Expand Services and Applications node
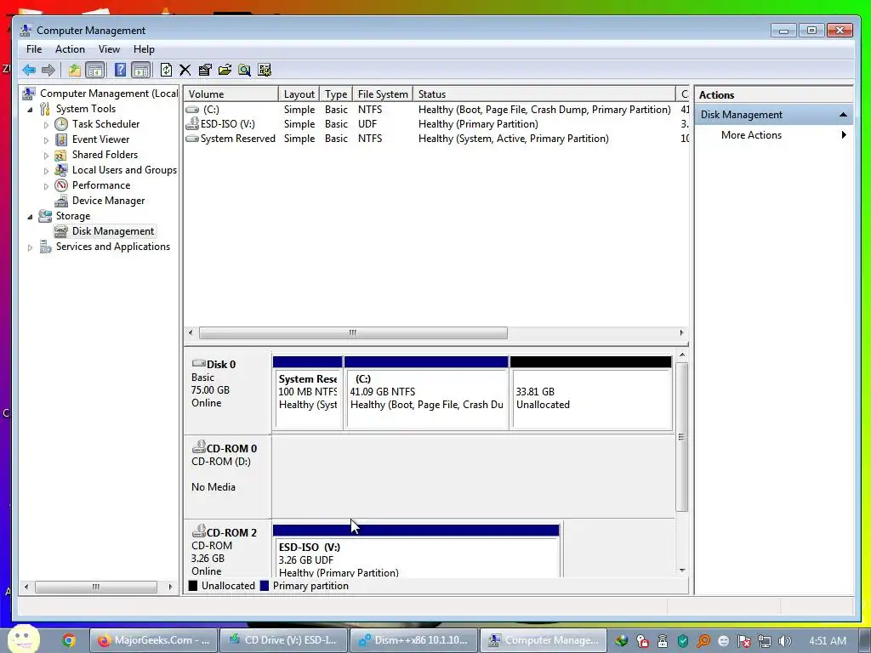The height and width of the screenshot is (653, 871). pos(30,247)
